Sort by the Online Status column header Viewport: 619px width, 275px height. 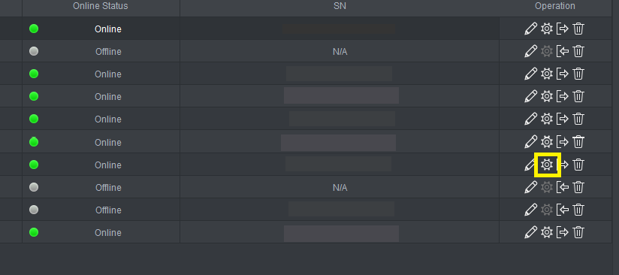[100, 6]
